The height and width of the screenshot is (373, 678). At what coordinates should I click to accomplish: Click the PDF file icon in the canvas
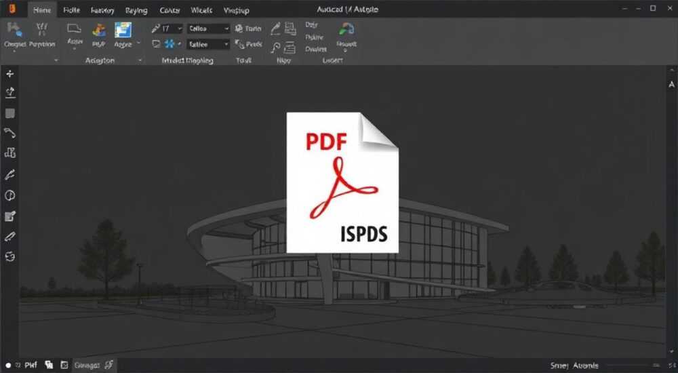tap(342, 182)
